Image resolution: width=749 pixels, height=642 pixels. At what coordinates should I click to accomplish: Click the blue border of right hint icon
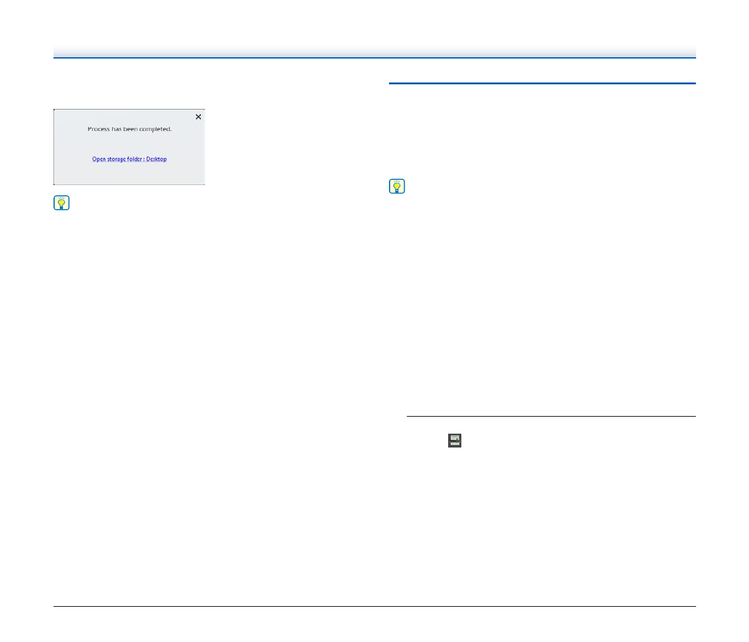pos(390,187)
